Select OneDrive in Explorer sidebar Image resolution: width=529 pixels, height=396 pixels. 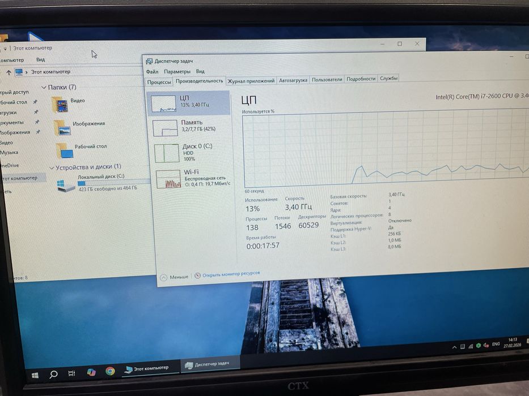(x=10, y=166)
